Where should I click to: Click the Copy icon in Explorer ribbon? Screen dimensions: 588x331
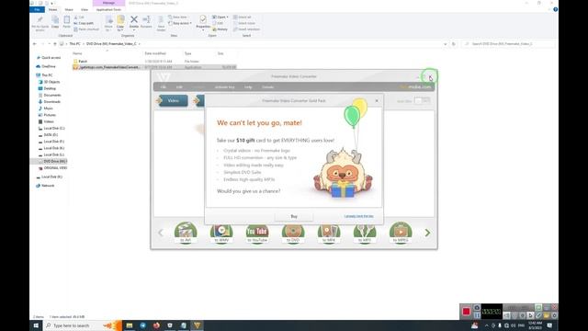pos(55,22)
